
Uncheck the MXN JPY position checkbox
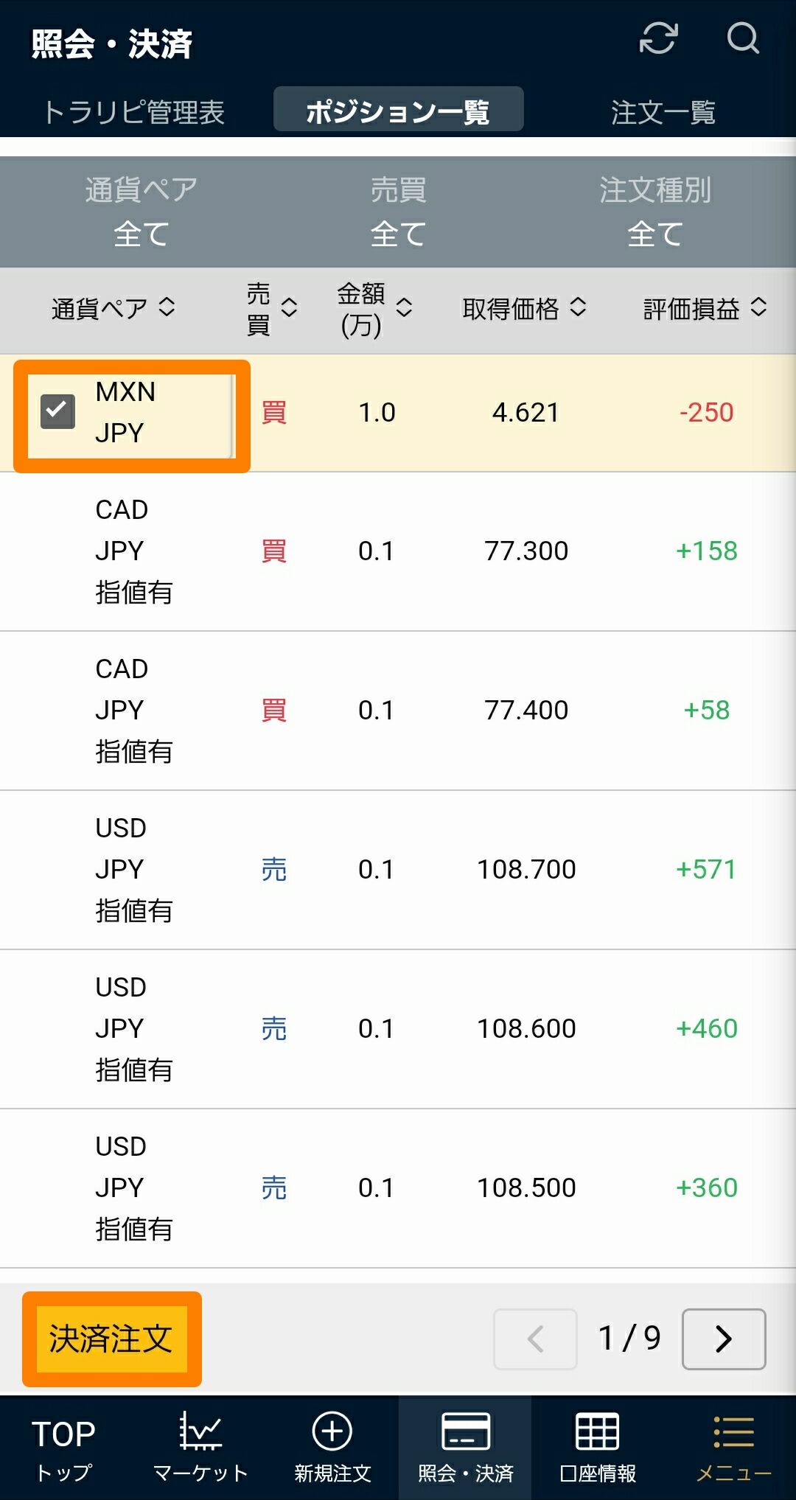pyautogui.click(x=57, y=411)
